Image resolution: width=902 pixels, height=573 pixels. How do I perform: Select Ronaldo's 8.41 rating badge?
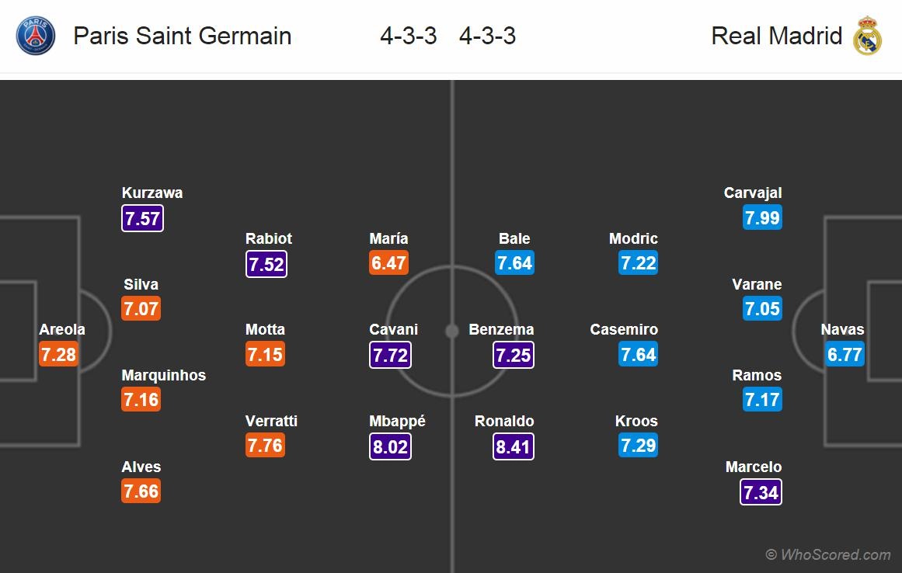(514, 446)
